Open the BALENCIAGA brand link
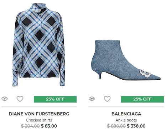Image resolution: width=166 pixels, height=129 pixels. (126, 114)
